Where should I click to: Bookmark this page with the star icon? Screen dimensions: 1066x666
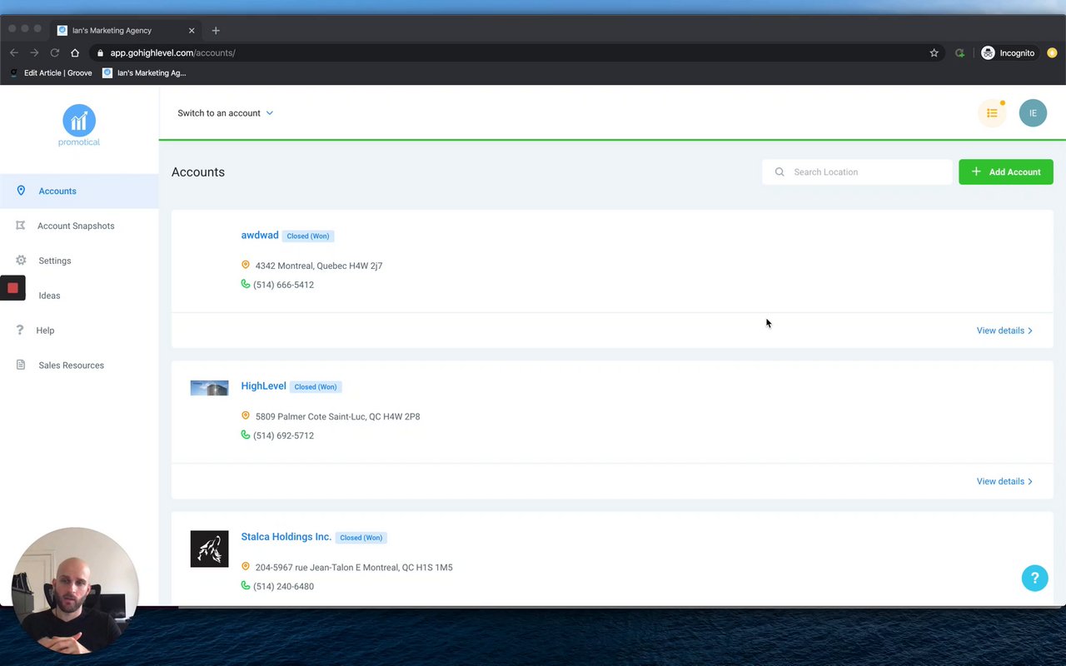click(x=934, y=52)
